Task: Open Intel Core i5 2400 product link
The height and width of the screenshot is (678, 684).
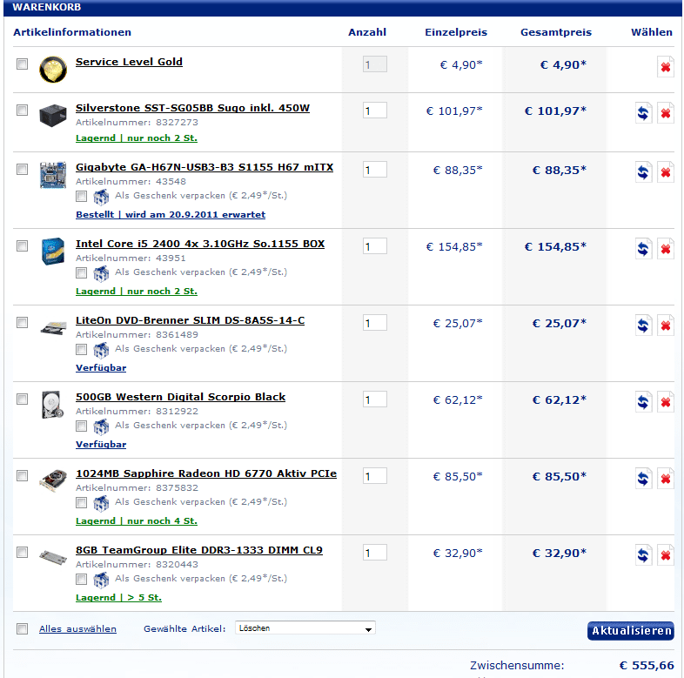Action: click(200, 244)
